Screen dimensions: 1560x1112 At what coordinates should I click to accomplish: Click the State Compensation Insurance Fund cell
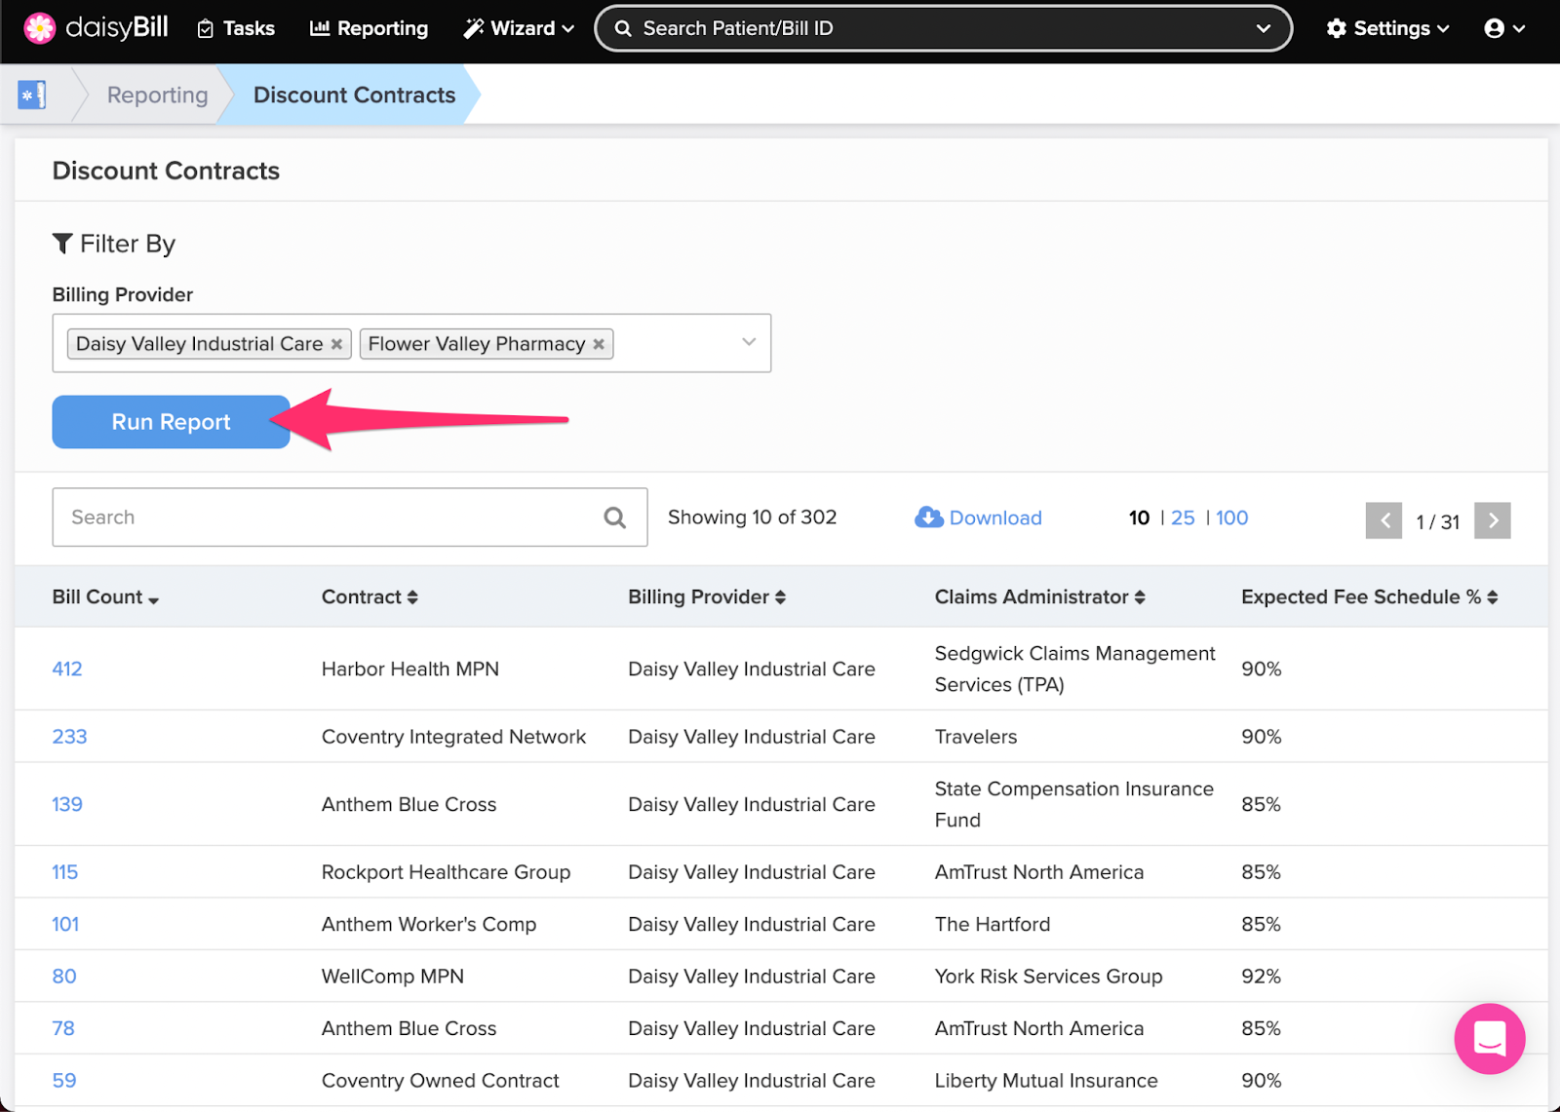coord(1073,804)
